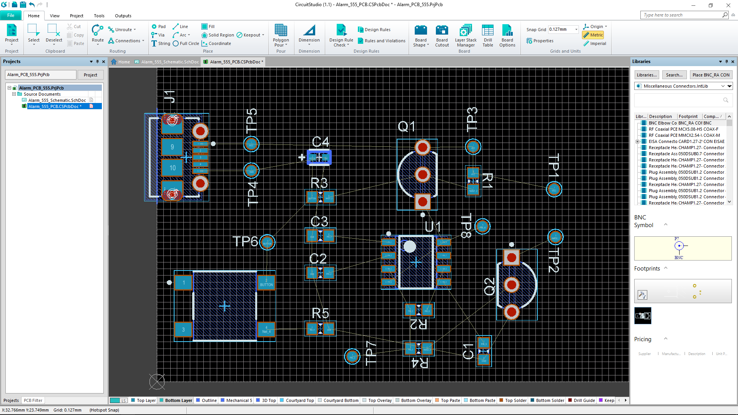Click the Top Layer color swatch

133,400
